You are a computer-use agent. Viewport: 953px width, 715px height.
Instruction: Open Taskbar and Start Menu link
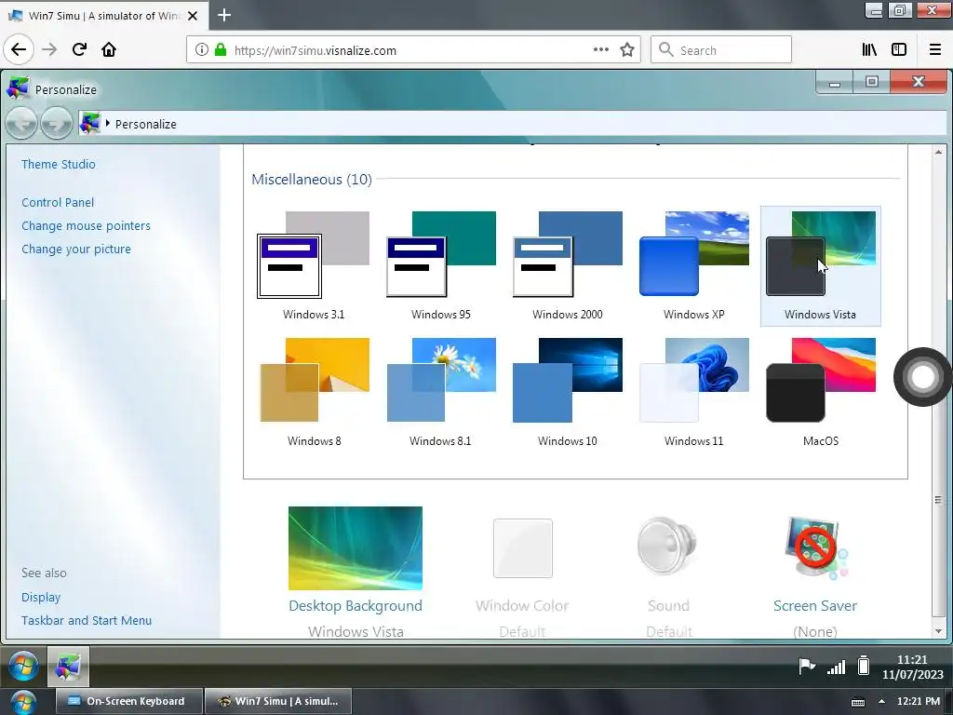[87, 620]
